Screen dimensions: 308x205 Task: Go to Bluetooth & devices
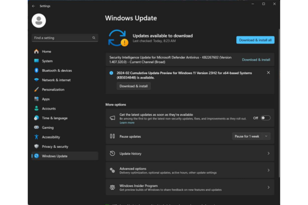(65, 70)
